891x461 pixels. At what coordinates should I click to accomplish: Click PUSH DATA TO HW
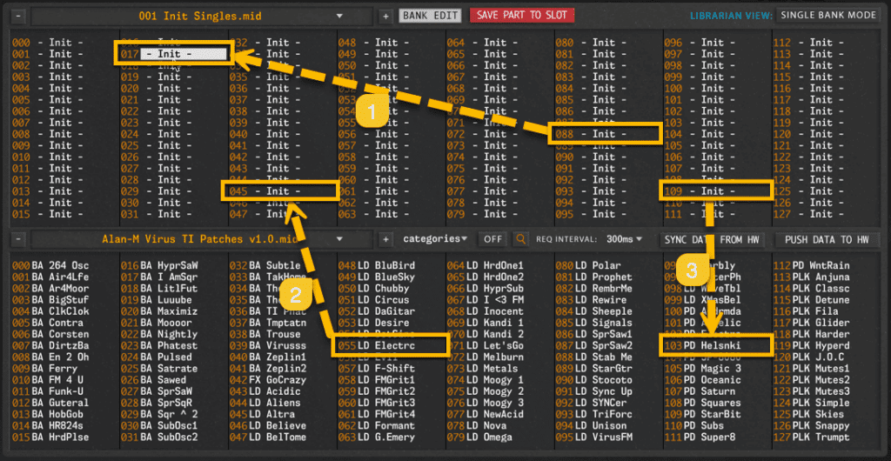pyautogui.click(x=827, y=239)
